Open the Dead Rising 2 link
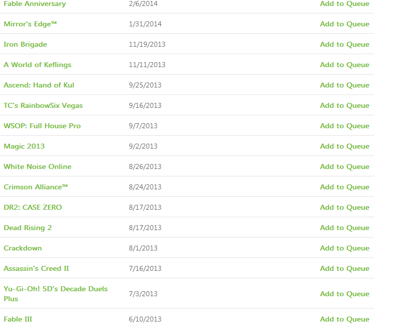The height and width of the screenshot is (326, 396). (x=28, y=228)
